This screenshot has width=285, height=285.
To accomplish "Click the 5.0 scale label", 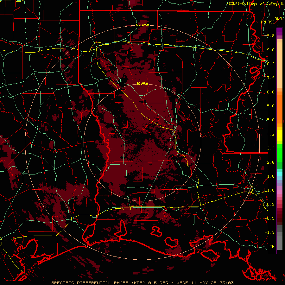I will pyautogui.click(x=271, y=120).
